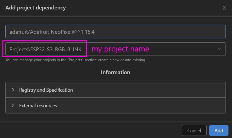Click 'You can manage your projects' helper text
The width and height of the screenshot is (232, 138).
click(30, 60)
